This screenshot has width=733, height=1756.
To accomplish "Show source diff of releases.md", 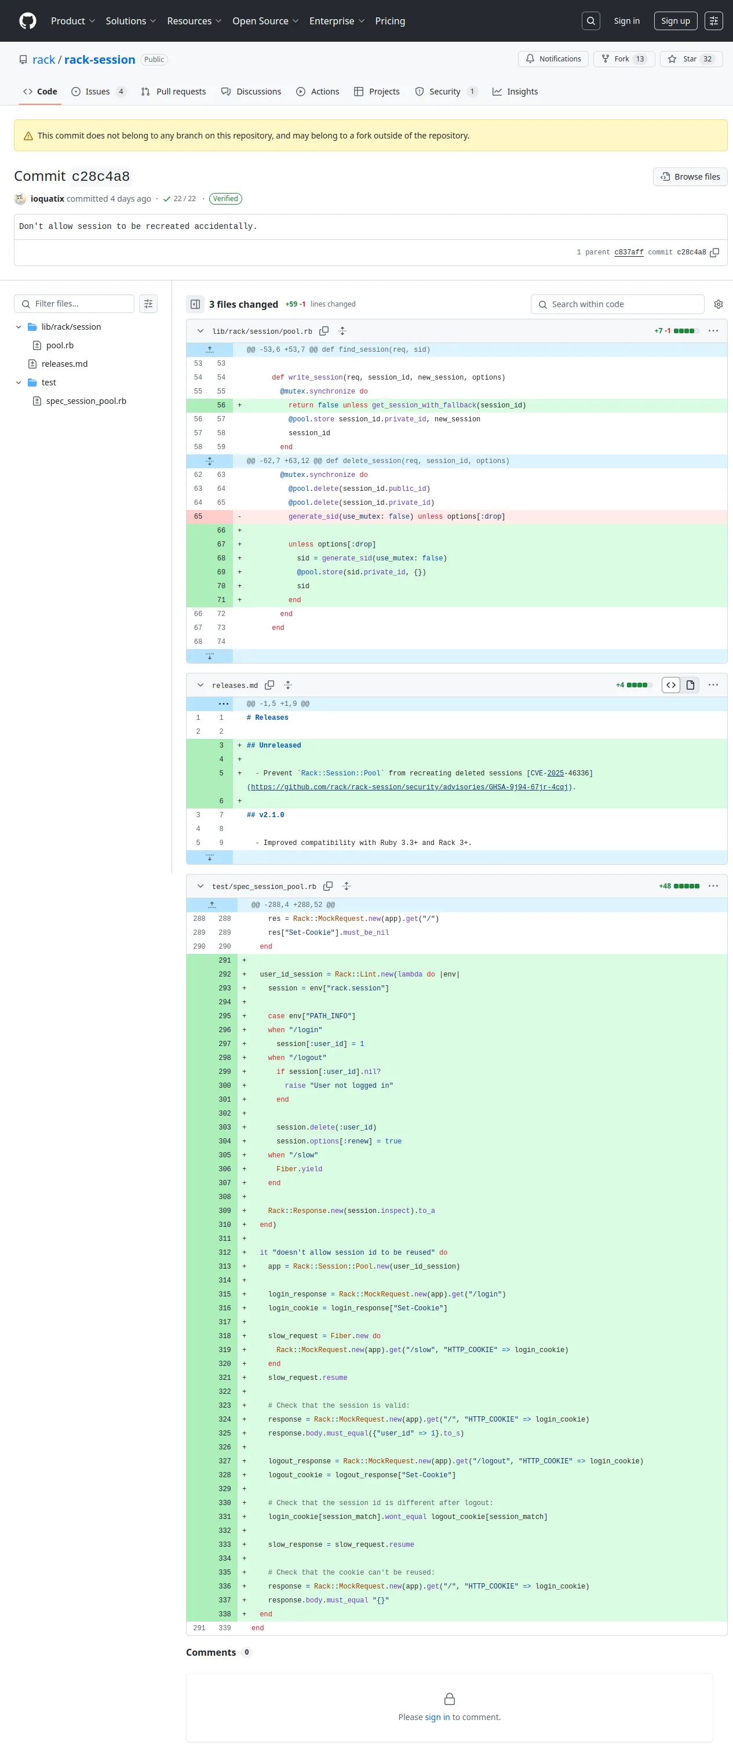I will point(671,685).
